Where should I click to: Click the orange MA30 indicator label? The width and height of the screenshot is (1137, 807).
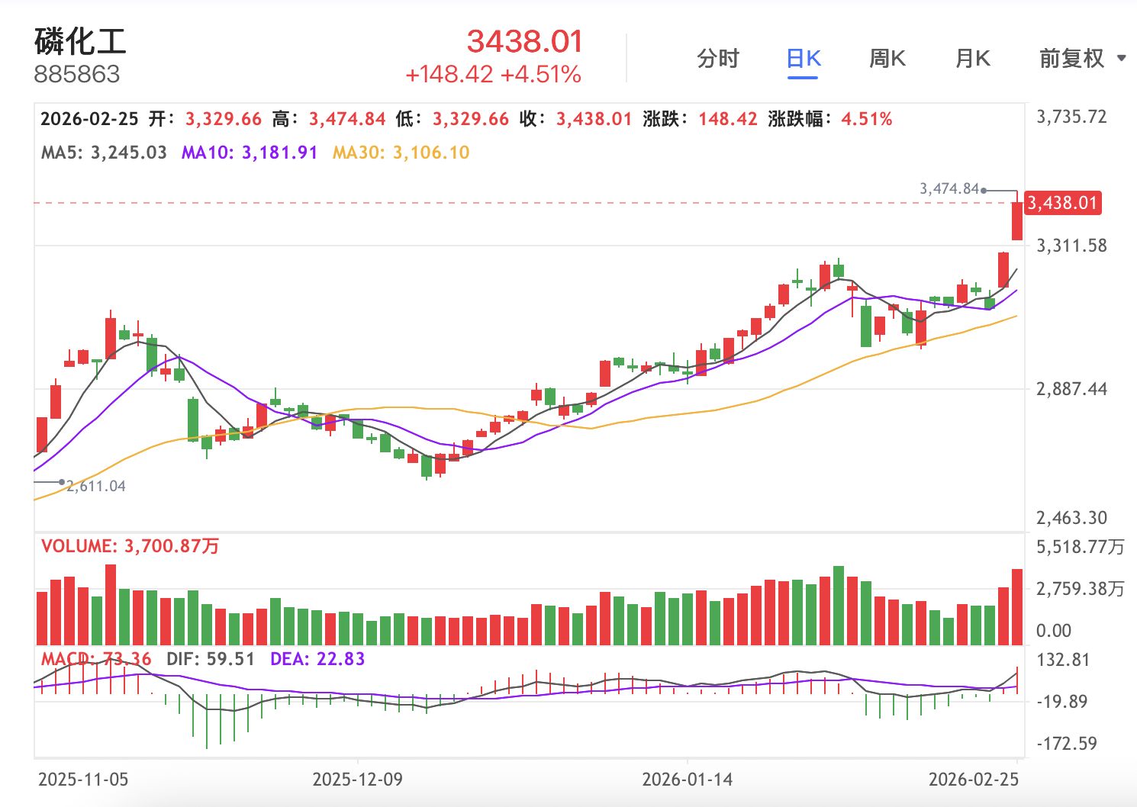click(x=401, y=153)
